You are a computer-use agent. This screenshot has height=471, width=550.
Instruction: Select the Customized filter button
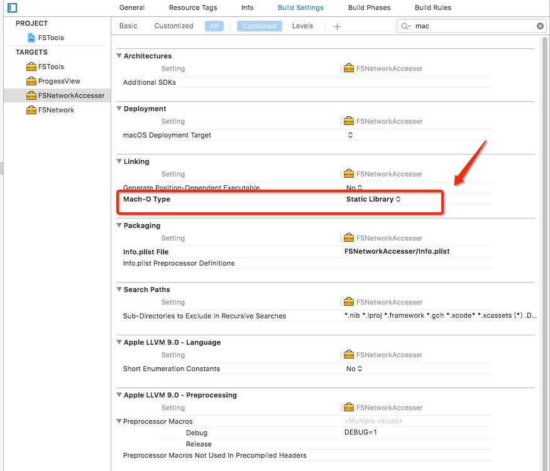pos(173,26)
